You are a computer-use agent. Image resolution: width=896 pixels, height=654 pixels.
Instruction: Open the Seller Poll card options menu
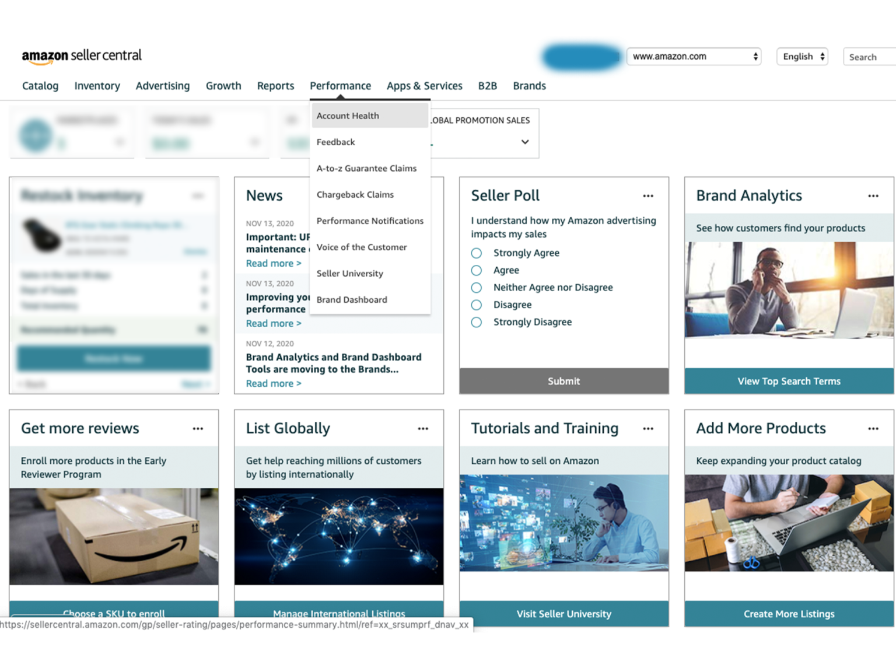(648, 196)
